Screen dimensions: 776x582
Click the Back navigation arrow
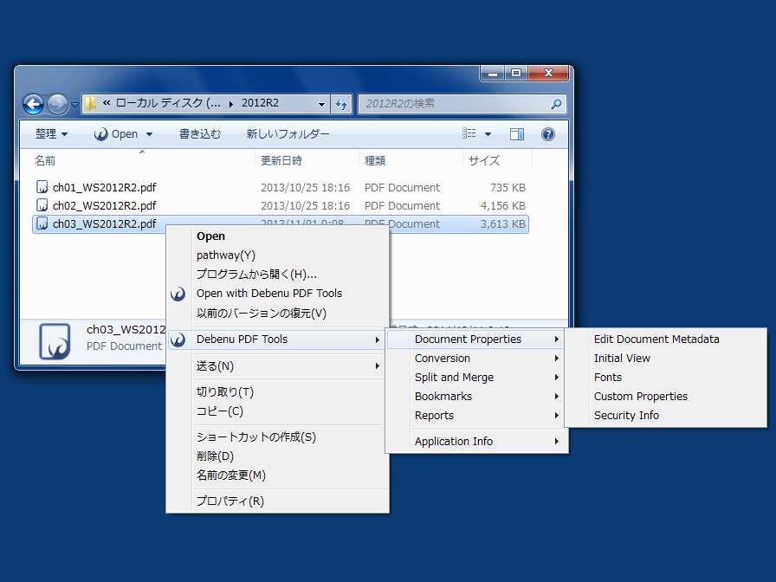(33, 105)
